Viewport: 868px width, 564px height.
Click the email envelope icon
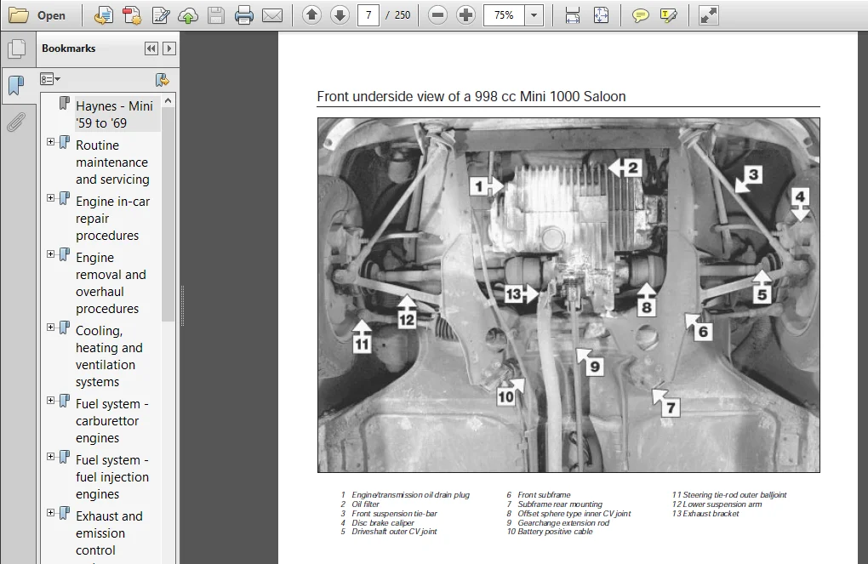coord(272,15)
